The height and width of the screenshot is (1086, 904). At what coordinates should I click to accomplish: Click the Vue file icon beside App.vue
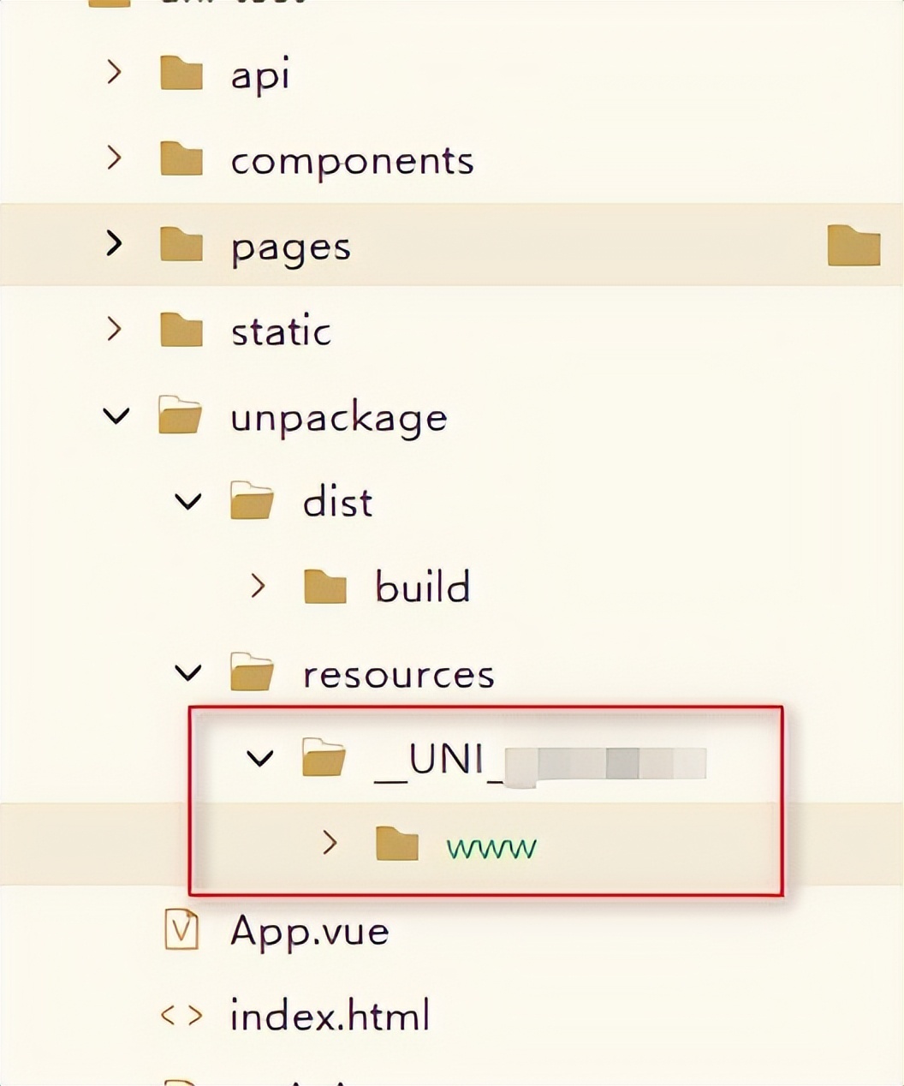coord(181,932)
